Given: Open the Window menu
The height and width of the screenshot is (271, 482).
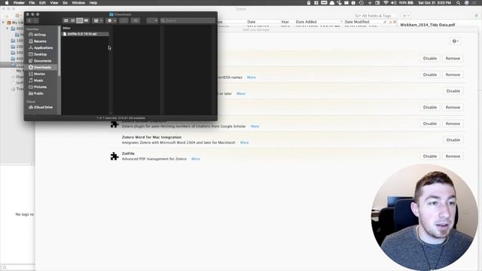Looking at the screenshot, I should pos(78,3).
